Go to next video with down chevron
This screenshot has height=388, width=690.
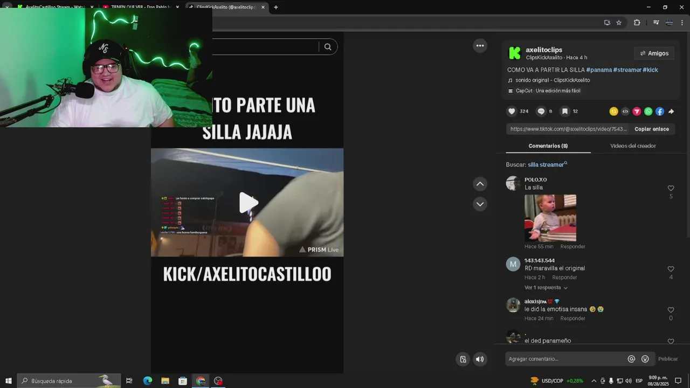pos(480,204)
